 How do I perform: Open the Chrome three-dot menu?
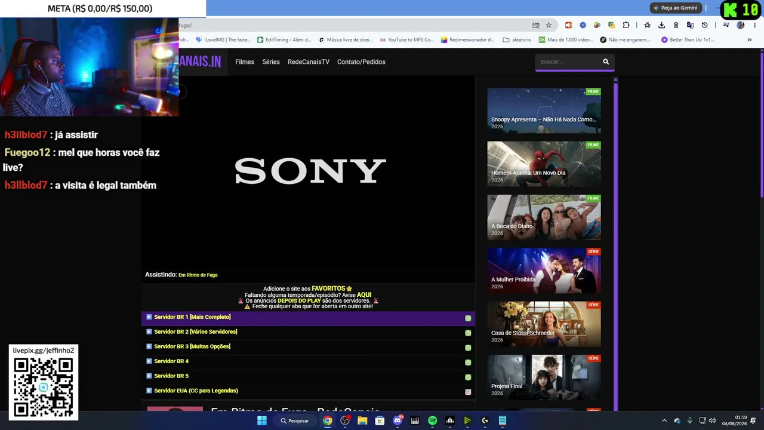753,25
